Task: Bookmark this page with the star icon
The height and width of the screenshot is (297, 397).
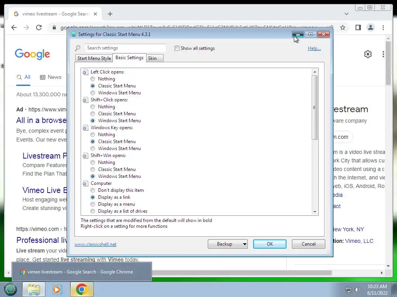Action: point(343,27)
